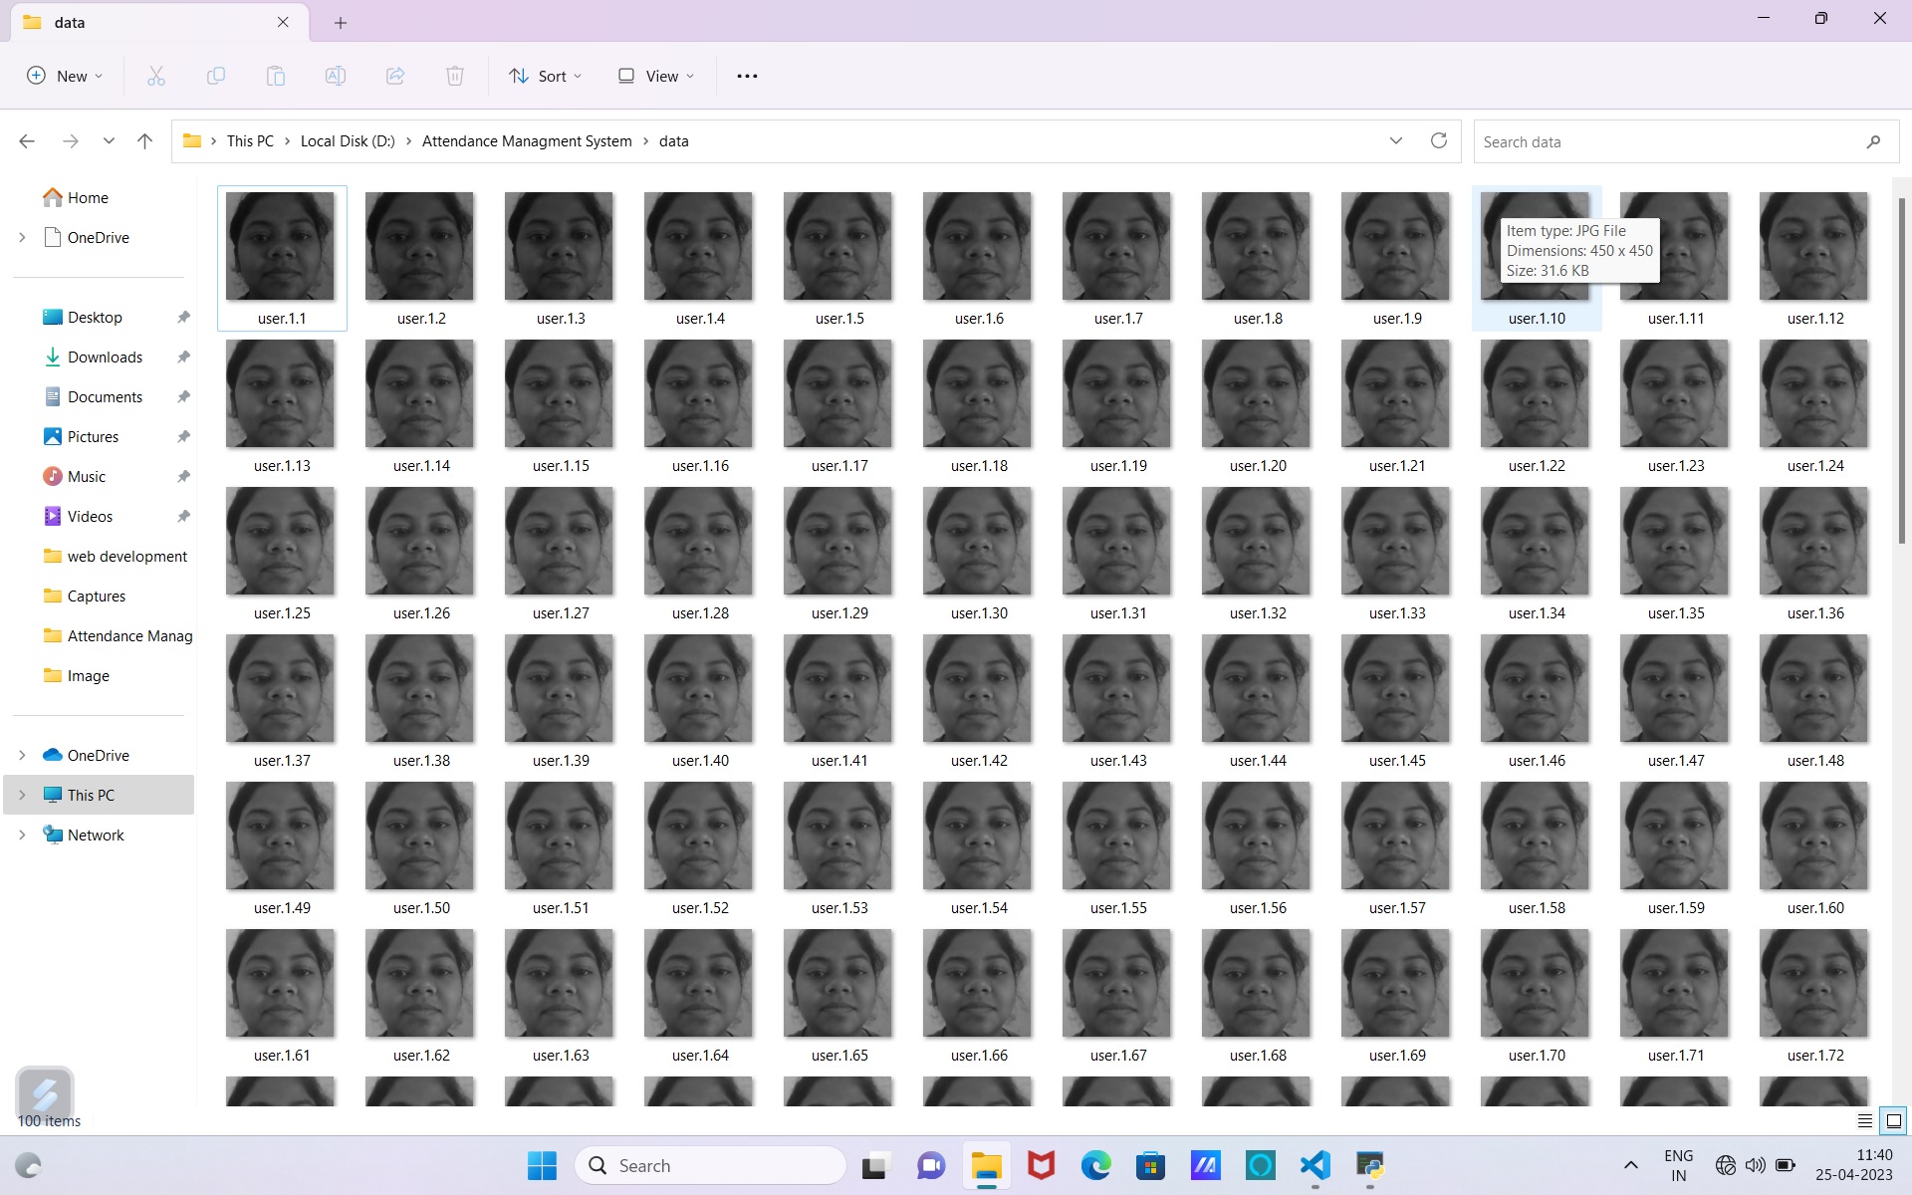Unpin Downloads from quick access
This screenshot has width=1912, height=1195.
coord(183,357)
